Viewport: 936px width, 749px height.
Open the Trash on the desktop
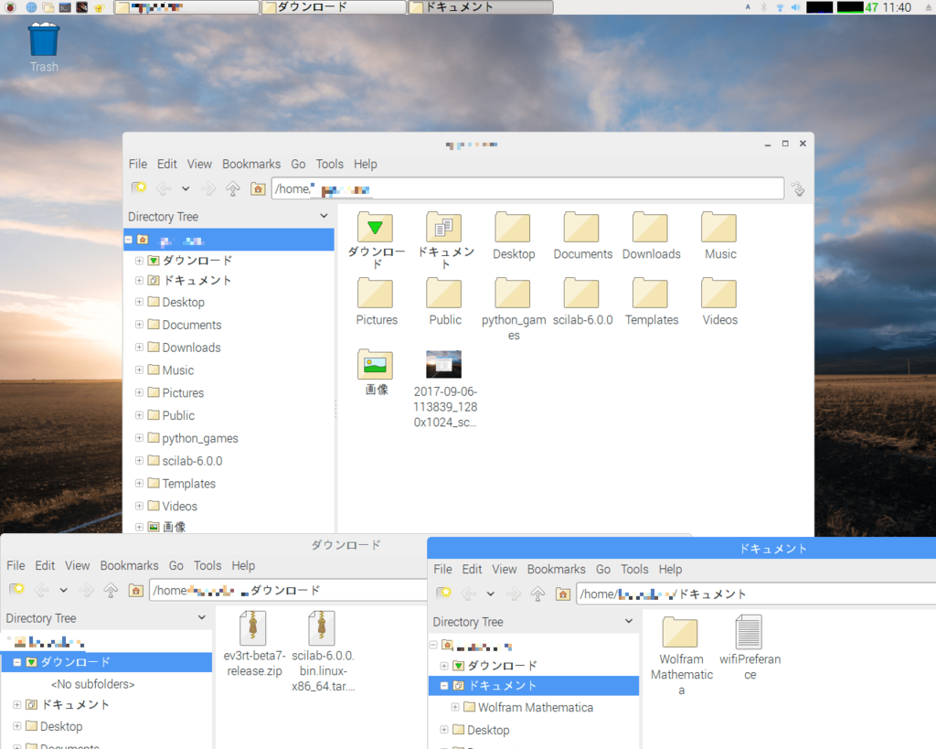coord(44,48)
